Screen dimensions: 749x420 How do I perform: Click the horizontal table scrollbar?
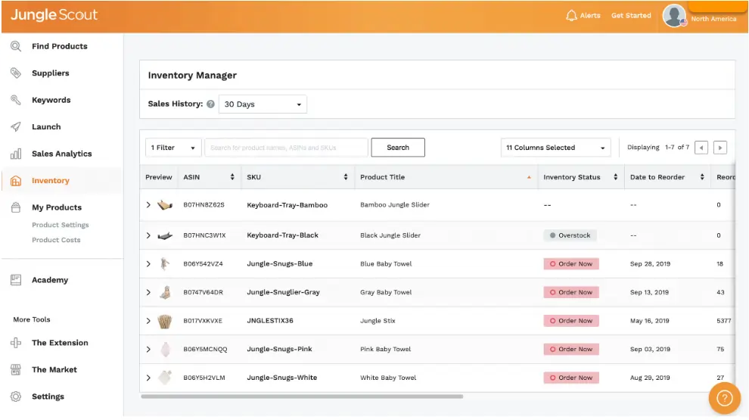pyautogui.click(x=303, y=396)
